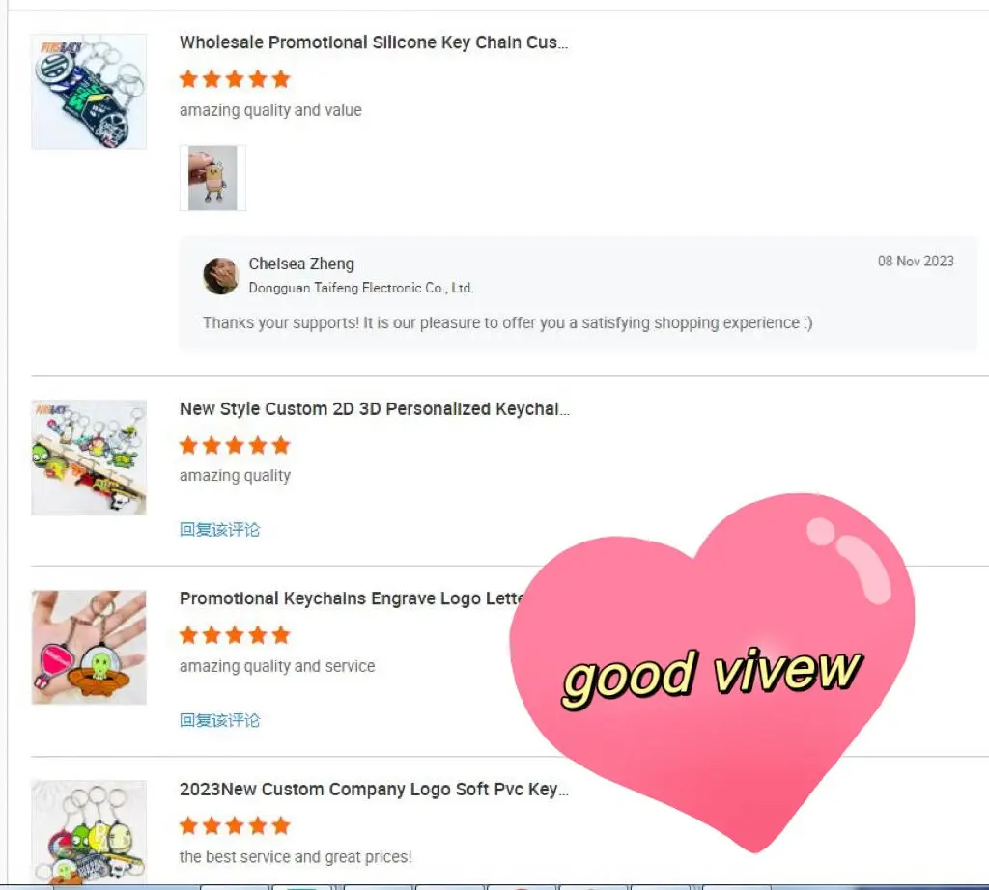
Task: Click the Soft Pvc keychain product thumbnail
Action: coord(89,832)
